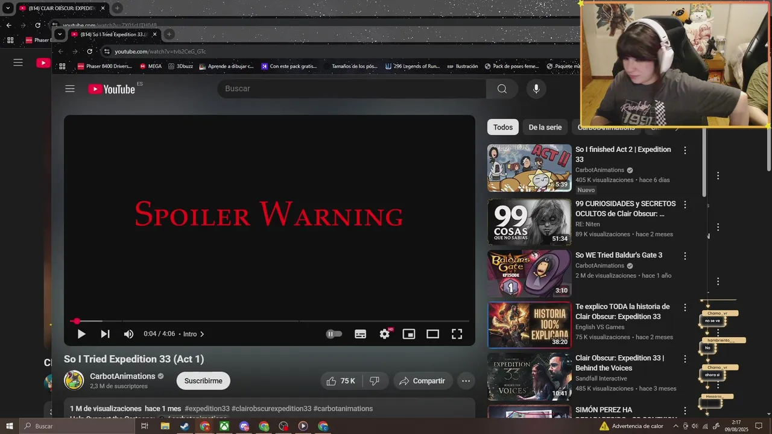This screenshot has width=772, height=434.
Task: Skip to the next video
Action: pos(105,334)
